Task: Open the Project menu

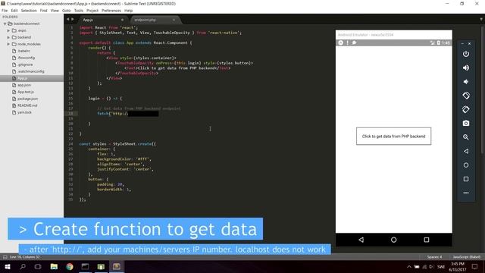Action: [x=92, y=11]
